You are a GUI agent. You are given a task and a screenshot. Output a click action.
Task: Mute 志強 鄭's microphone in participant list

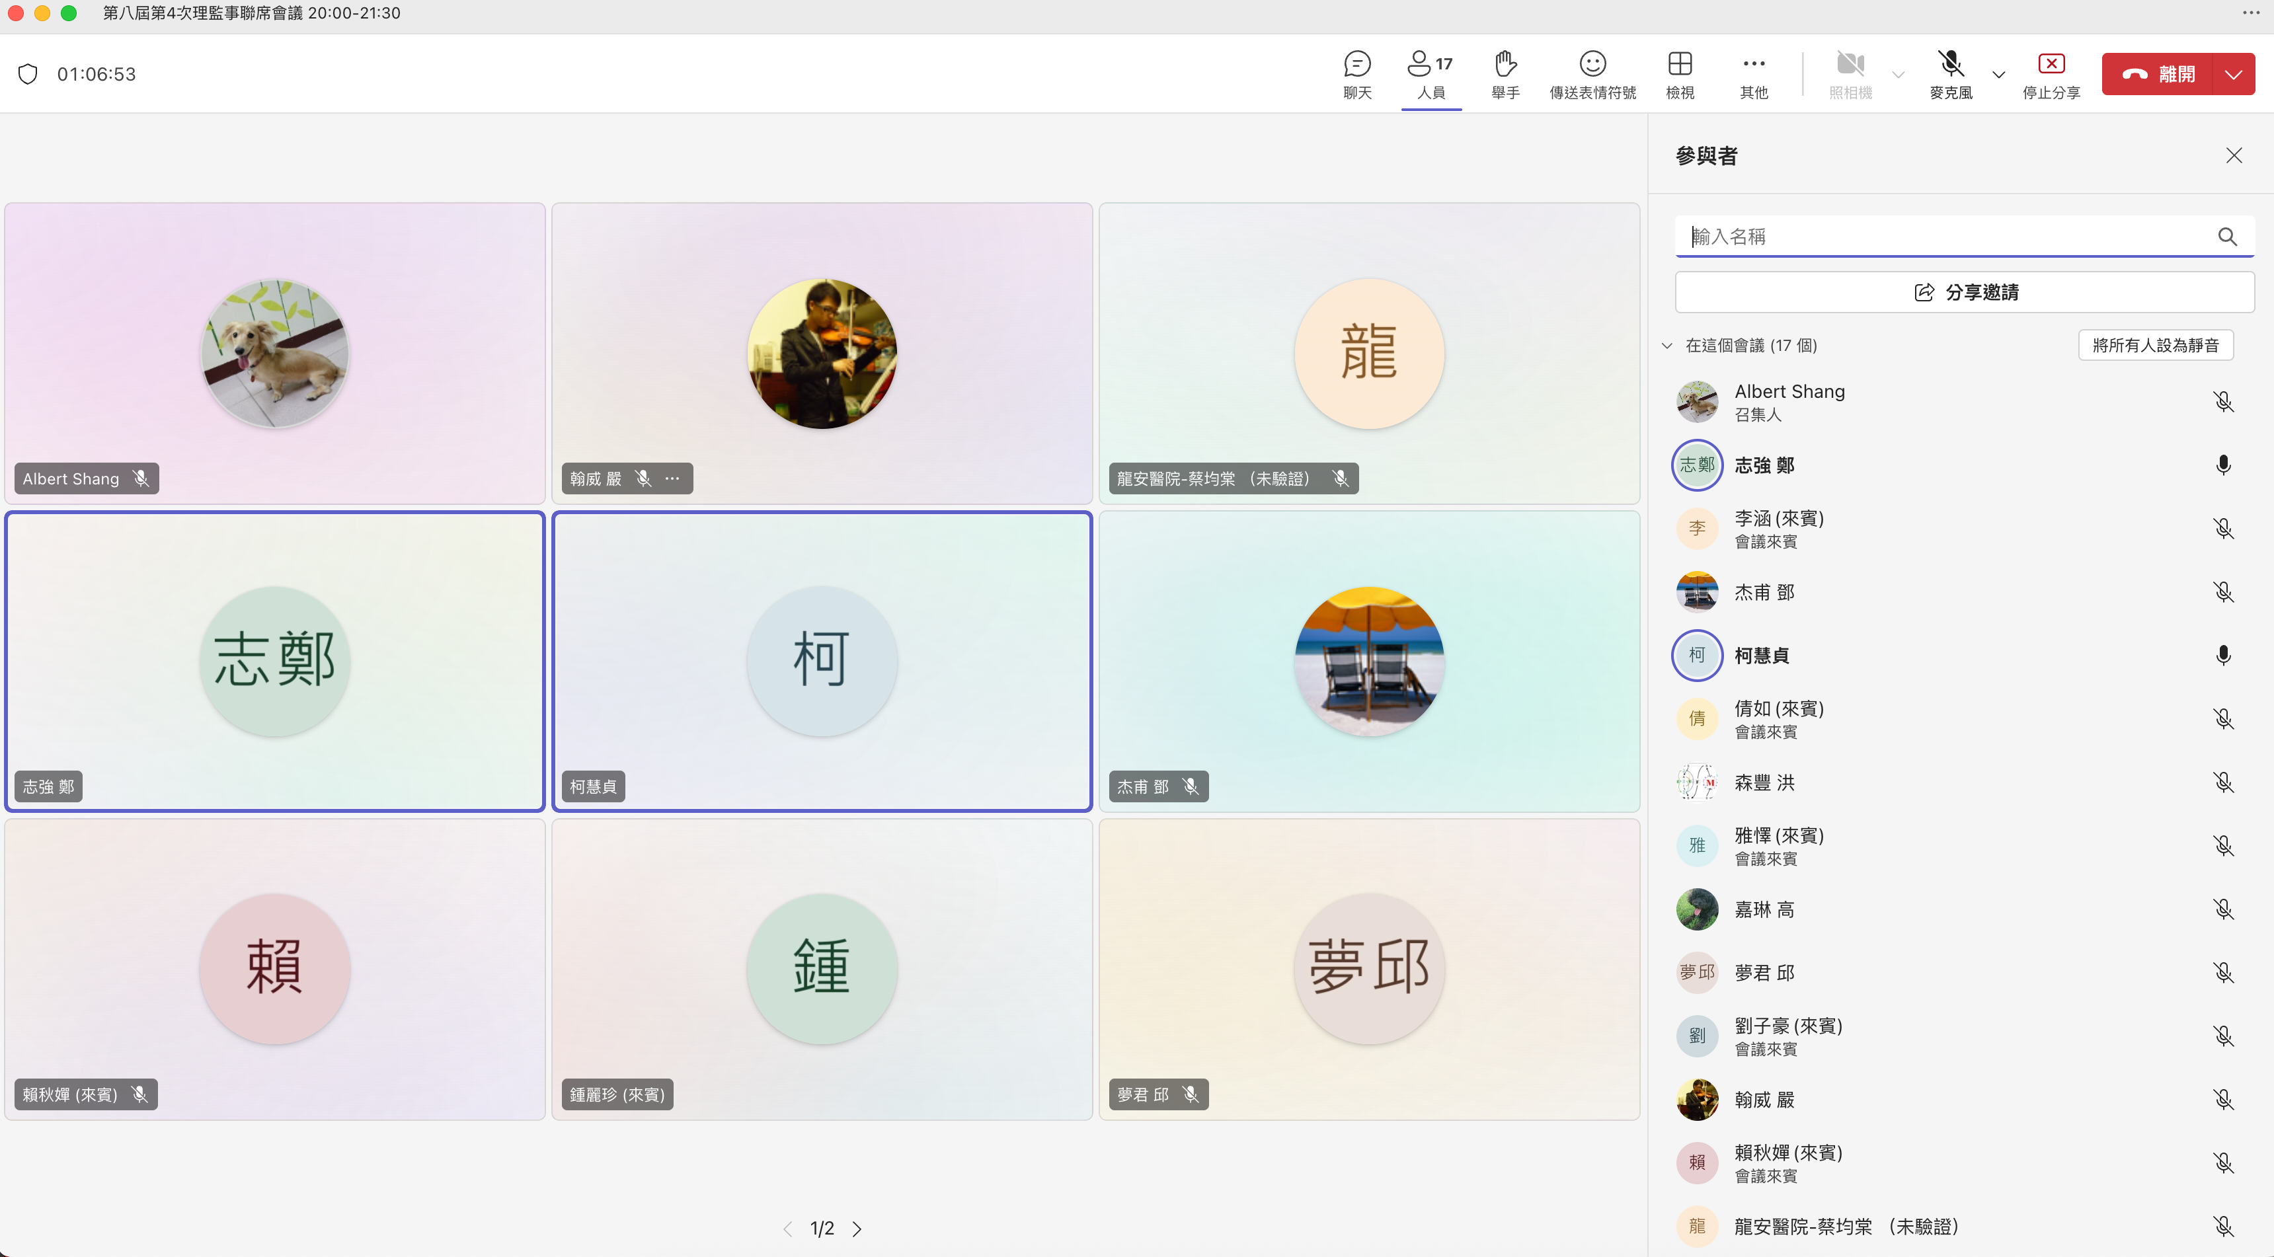2223,465
